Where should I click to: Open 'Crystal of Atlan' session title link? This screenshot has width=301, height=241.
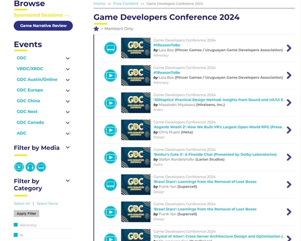[x=219, y=236]
